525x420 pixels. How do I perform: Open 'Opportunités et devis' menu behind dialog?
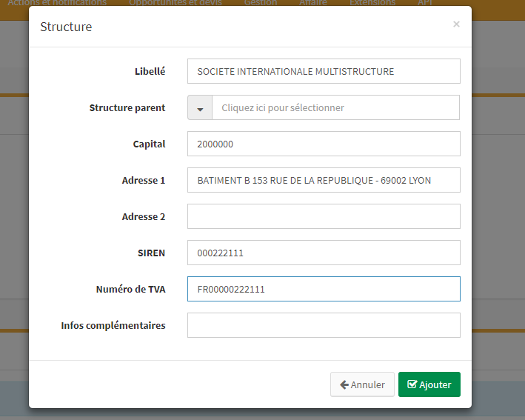coord(175,3)
